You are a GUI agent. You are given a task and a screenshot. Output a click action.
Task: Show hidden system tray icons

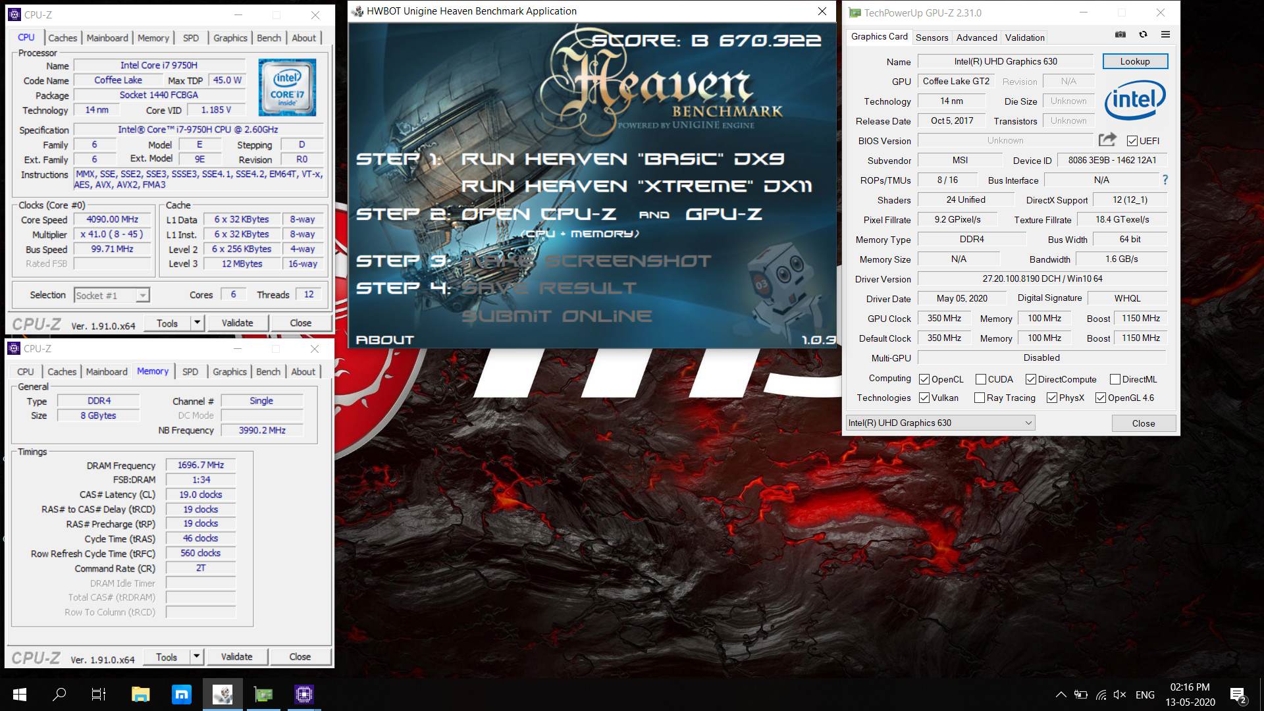point(1061,695)
